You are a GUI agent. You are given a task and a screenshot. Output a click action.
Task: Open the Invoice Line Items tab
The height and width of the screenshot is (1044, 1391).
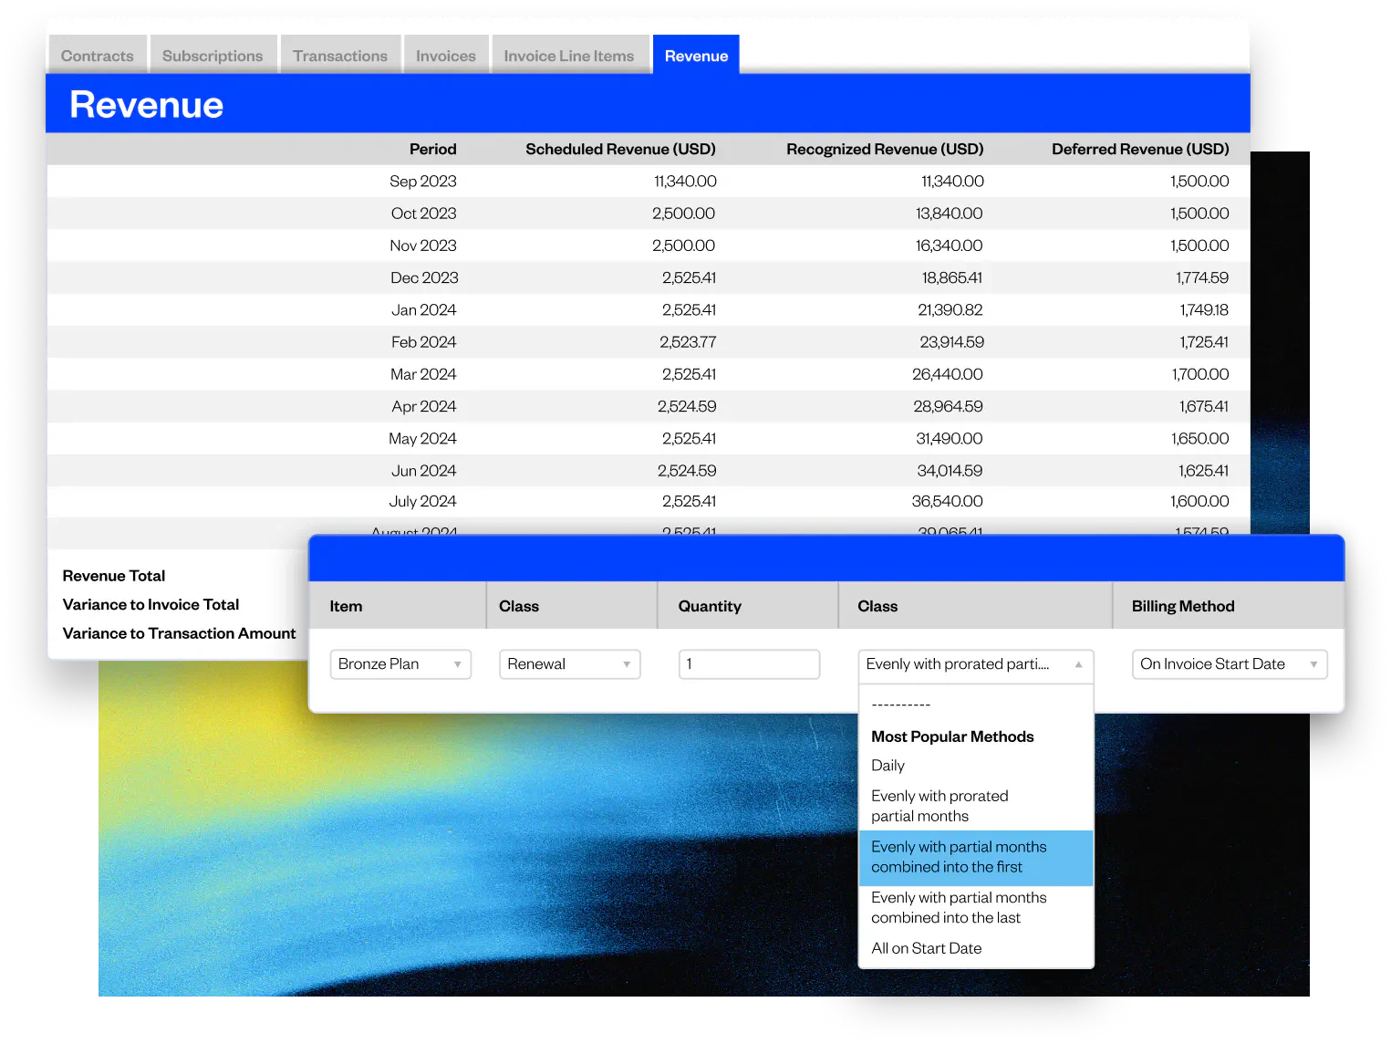point(569,55)
